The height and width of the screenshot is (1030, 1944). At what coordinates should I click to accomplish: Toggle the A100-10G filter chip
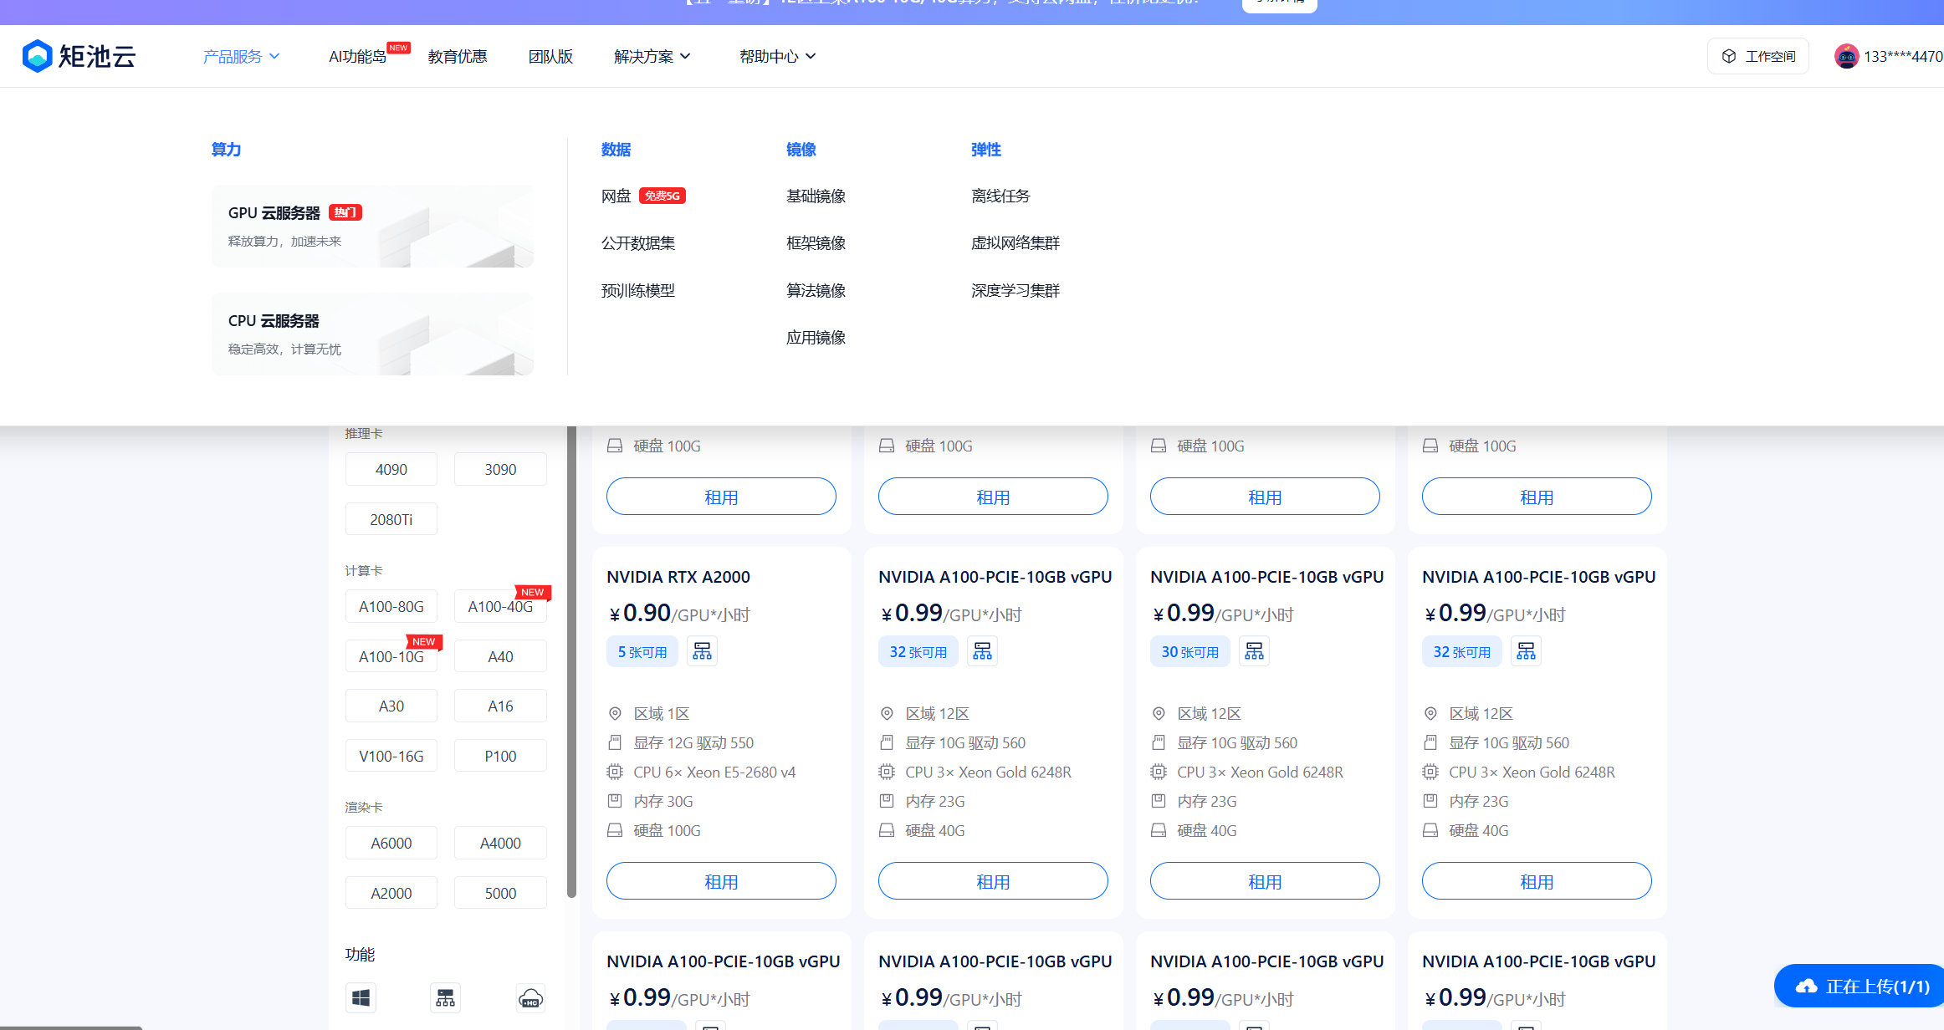(x=391, y=656)
